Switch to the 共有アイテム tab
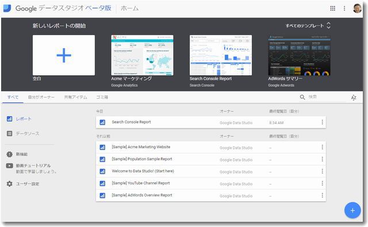 (75, 97)
